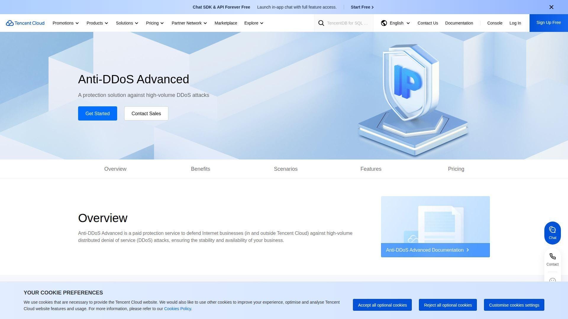
Task: Click the Get Started button
Action: (x=98, y=113)
